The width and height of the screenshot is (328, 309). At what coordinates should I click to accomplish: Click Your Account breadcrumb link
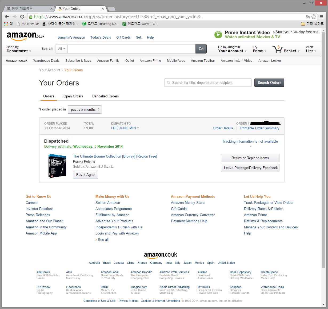point(50,70)
